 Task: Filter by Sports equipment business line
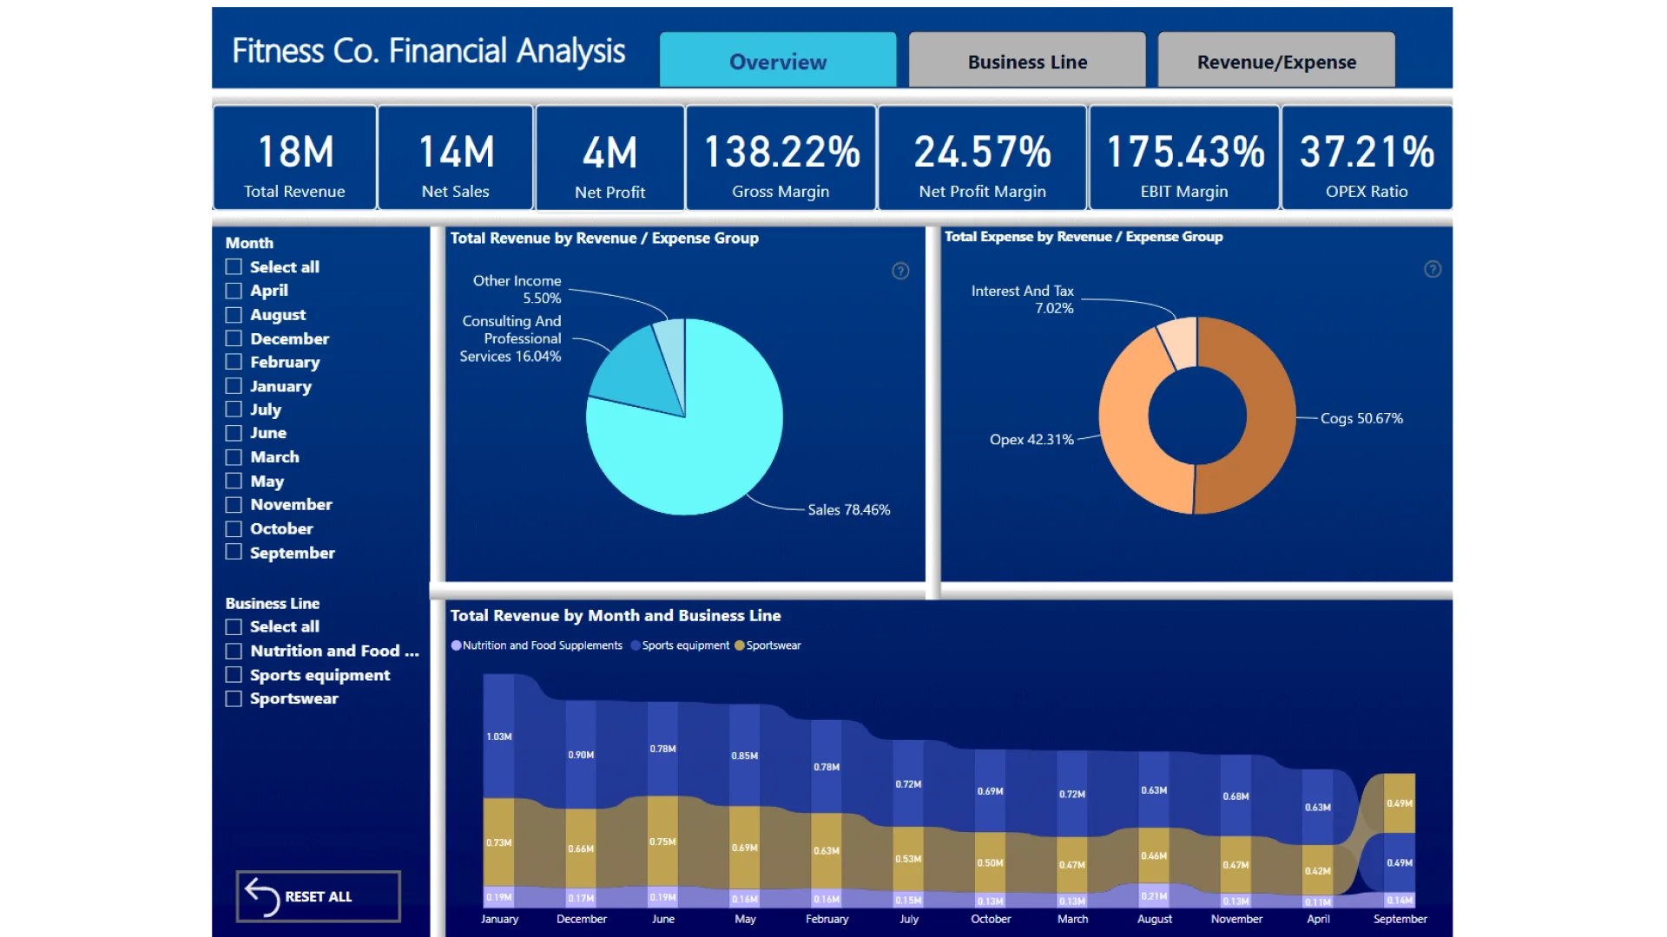point(234,674)
